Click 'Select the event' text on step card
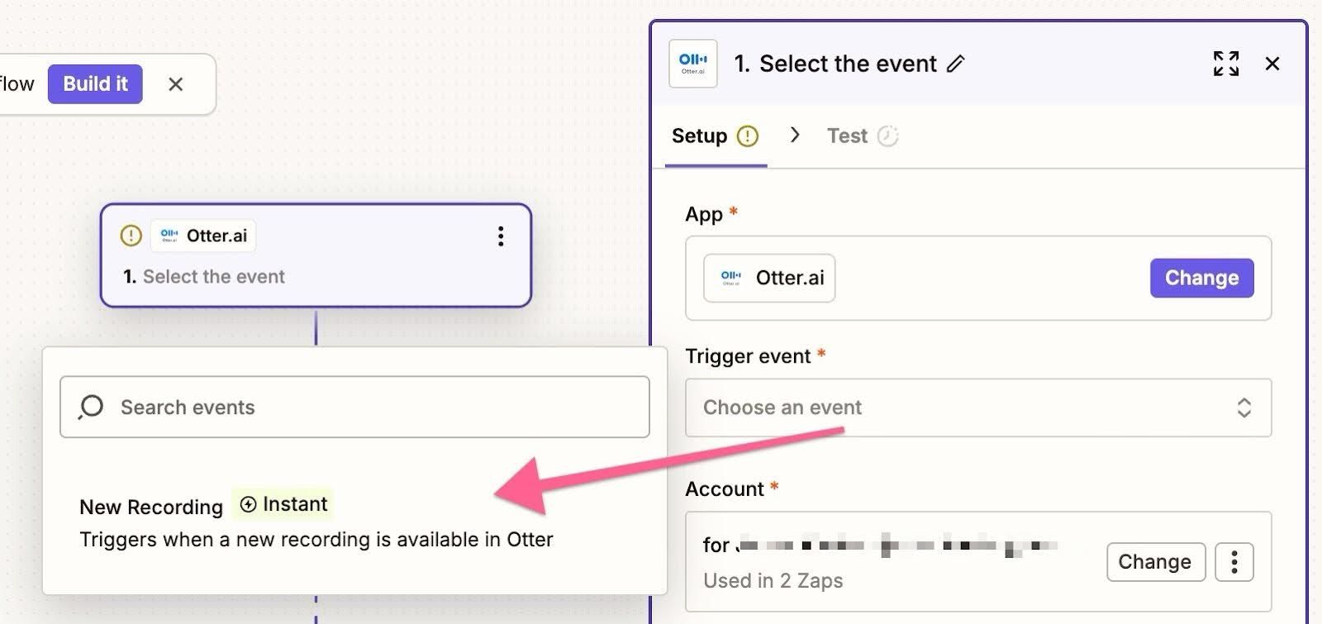This screenshot has height=624, width=1322. point(213,277)
